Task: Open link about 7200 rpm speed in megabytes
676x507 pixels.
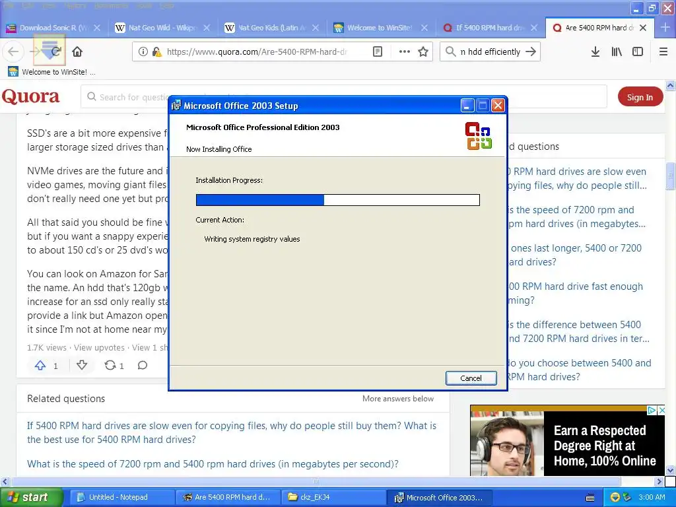Action: point(213,464)
